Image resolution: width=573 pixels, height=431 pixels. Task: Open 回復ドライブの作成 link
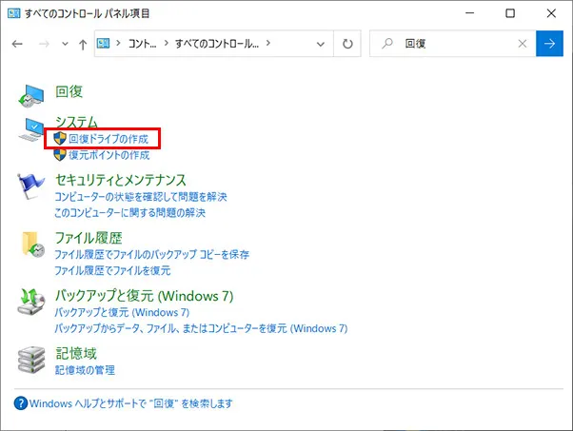[109, 139]
